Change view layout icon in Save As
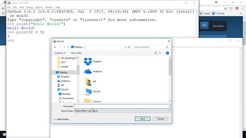The image size is (246, 138). (156, 53)
